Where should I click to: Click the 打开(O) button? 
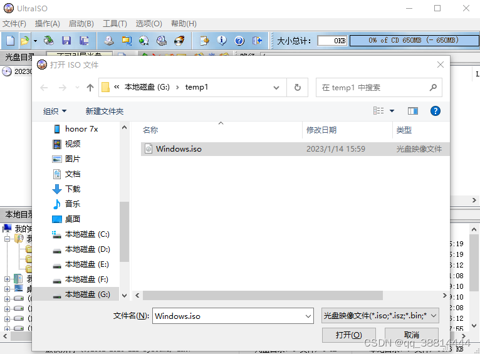(348, 335)
